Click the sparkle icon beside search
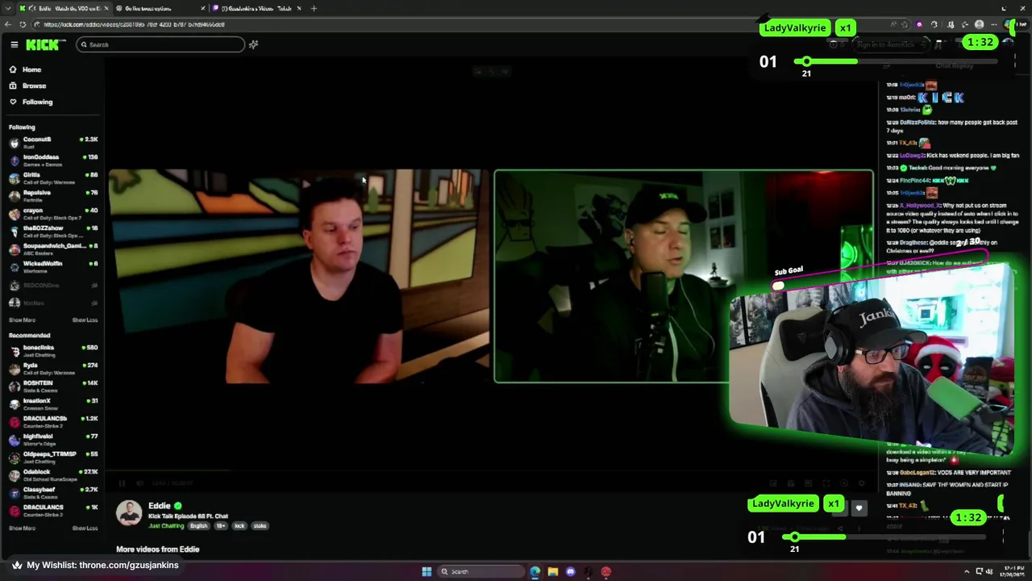Screen dimensions: 1032x581 pos(253,44)
